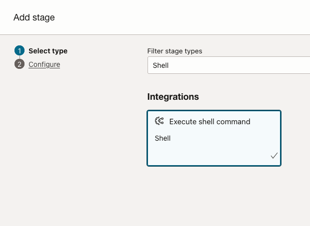Click the step 2 number badge
Screen dimensions: 310x226
[19, 64]
